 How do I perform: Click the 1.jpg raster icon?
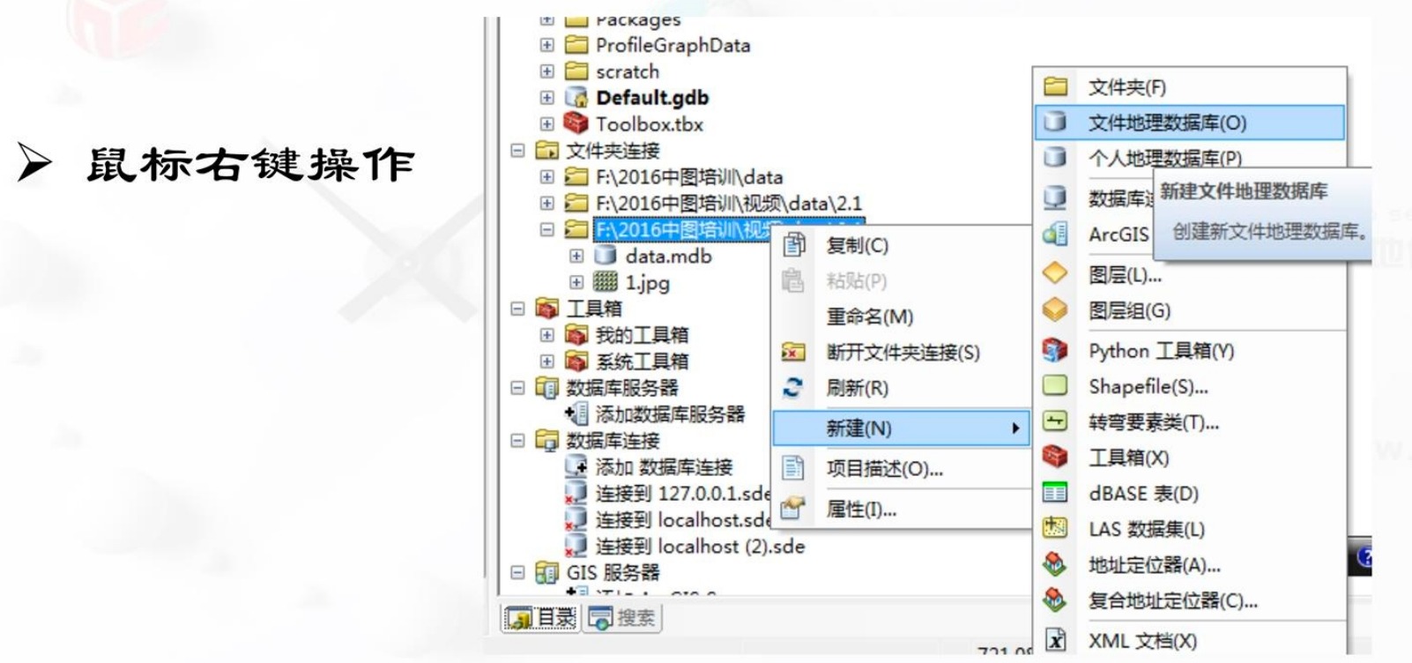point(605,282)
